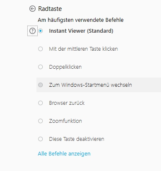This screenshot has height=171, width=161.
Task: Click the Radtaste page title
Action: [x=50, y=9]
